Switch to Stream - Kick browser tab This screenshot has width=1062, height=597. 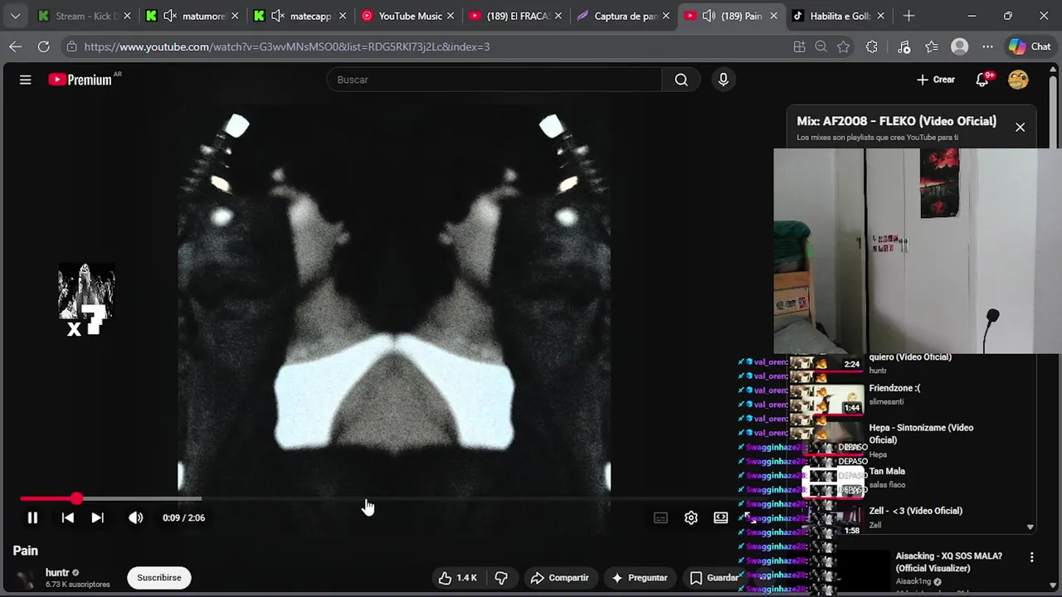coord(85,16)
